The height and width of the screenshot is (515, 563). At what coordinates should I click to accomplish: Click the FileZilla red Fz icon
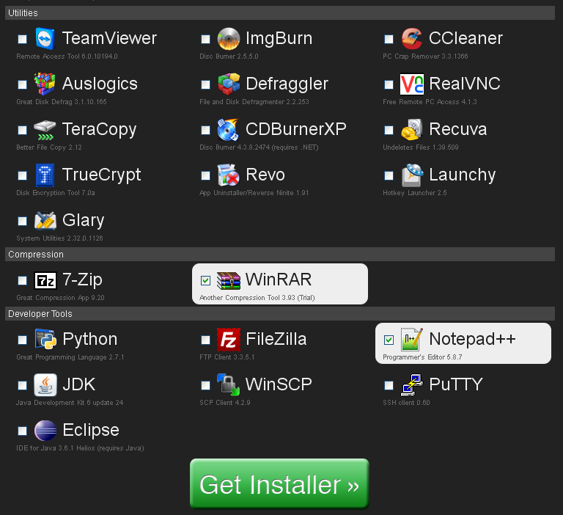click(229, 339)
